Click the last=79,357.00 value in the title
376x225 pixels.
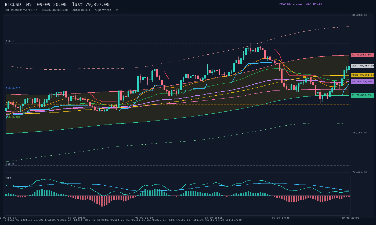(x=91, y=5)
